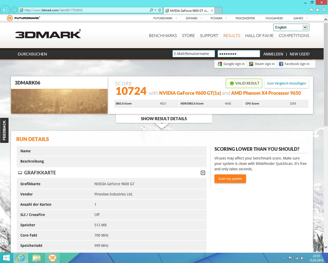
Task: Open the Futuremark app in the taskbar
Action: [x=53, y=258]
